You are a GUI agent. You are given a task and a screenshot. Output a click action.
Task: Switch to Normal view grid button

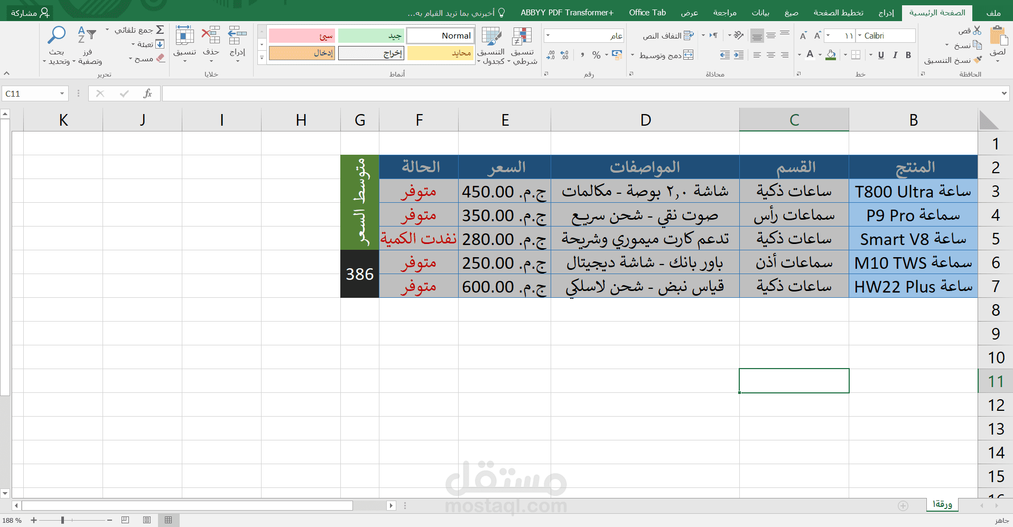click(168, 520)
